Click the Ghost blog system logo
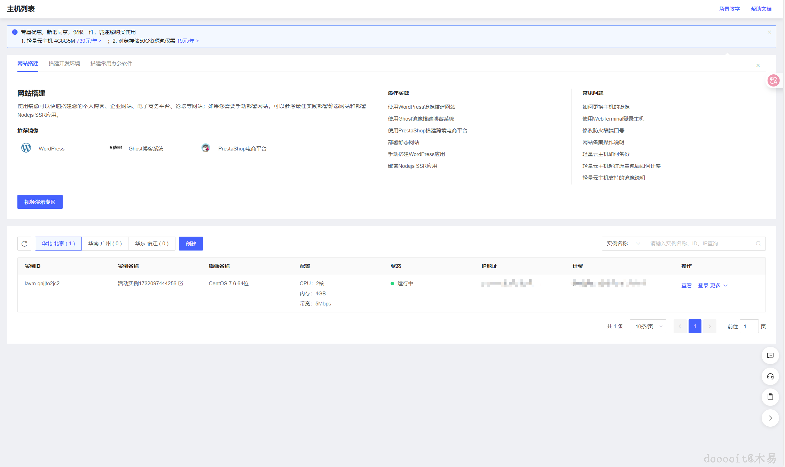The image size is (785, 467). point(116,148)
